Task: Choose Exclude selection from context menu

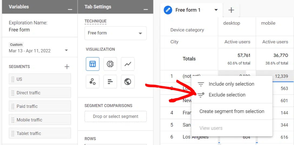Action: [227, 95]
